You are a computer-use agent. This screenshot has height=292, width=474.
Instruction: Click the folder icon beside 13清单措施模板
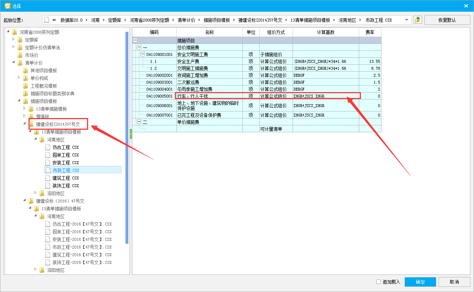pos(31,109)
